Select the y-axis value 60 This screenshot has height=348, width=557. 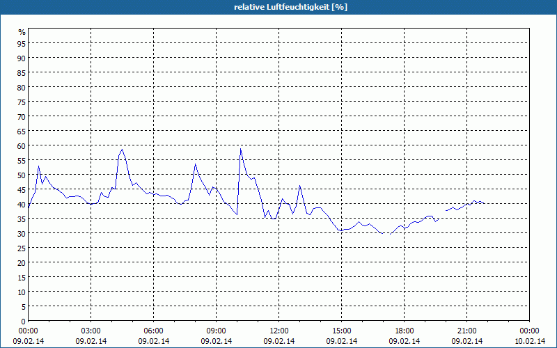22,145
